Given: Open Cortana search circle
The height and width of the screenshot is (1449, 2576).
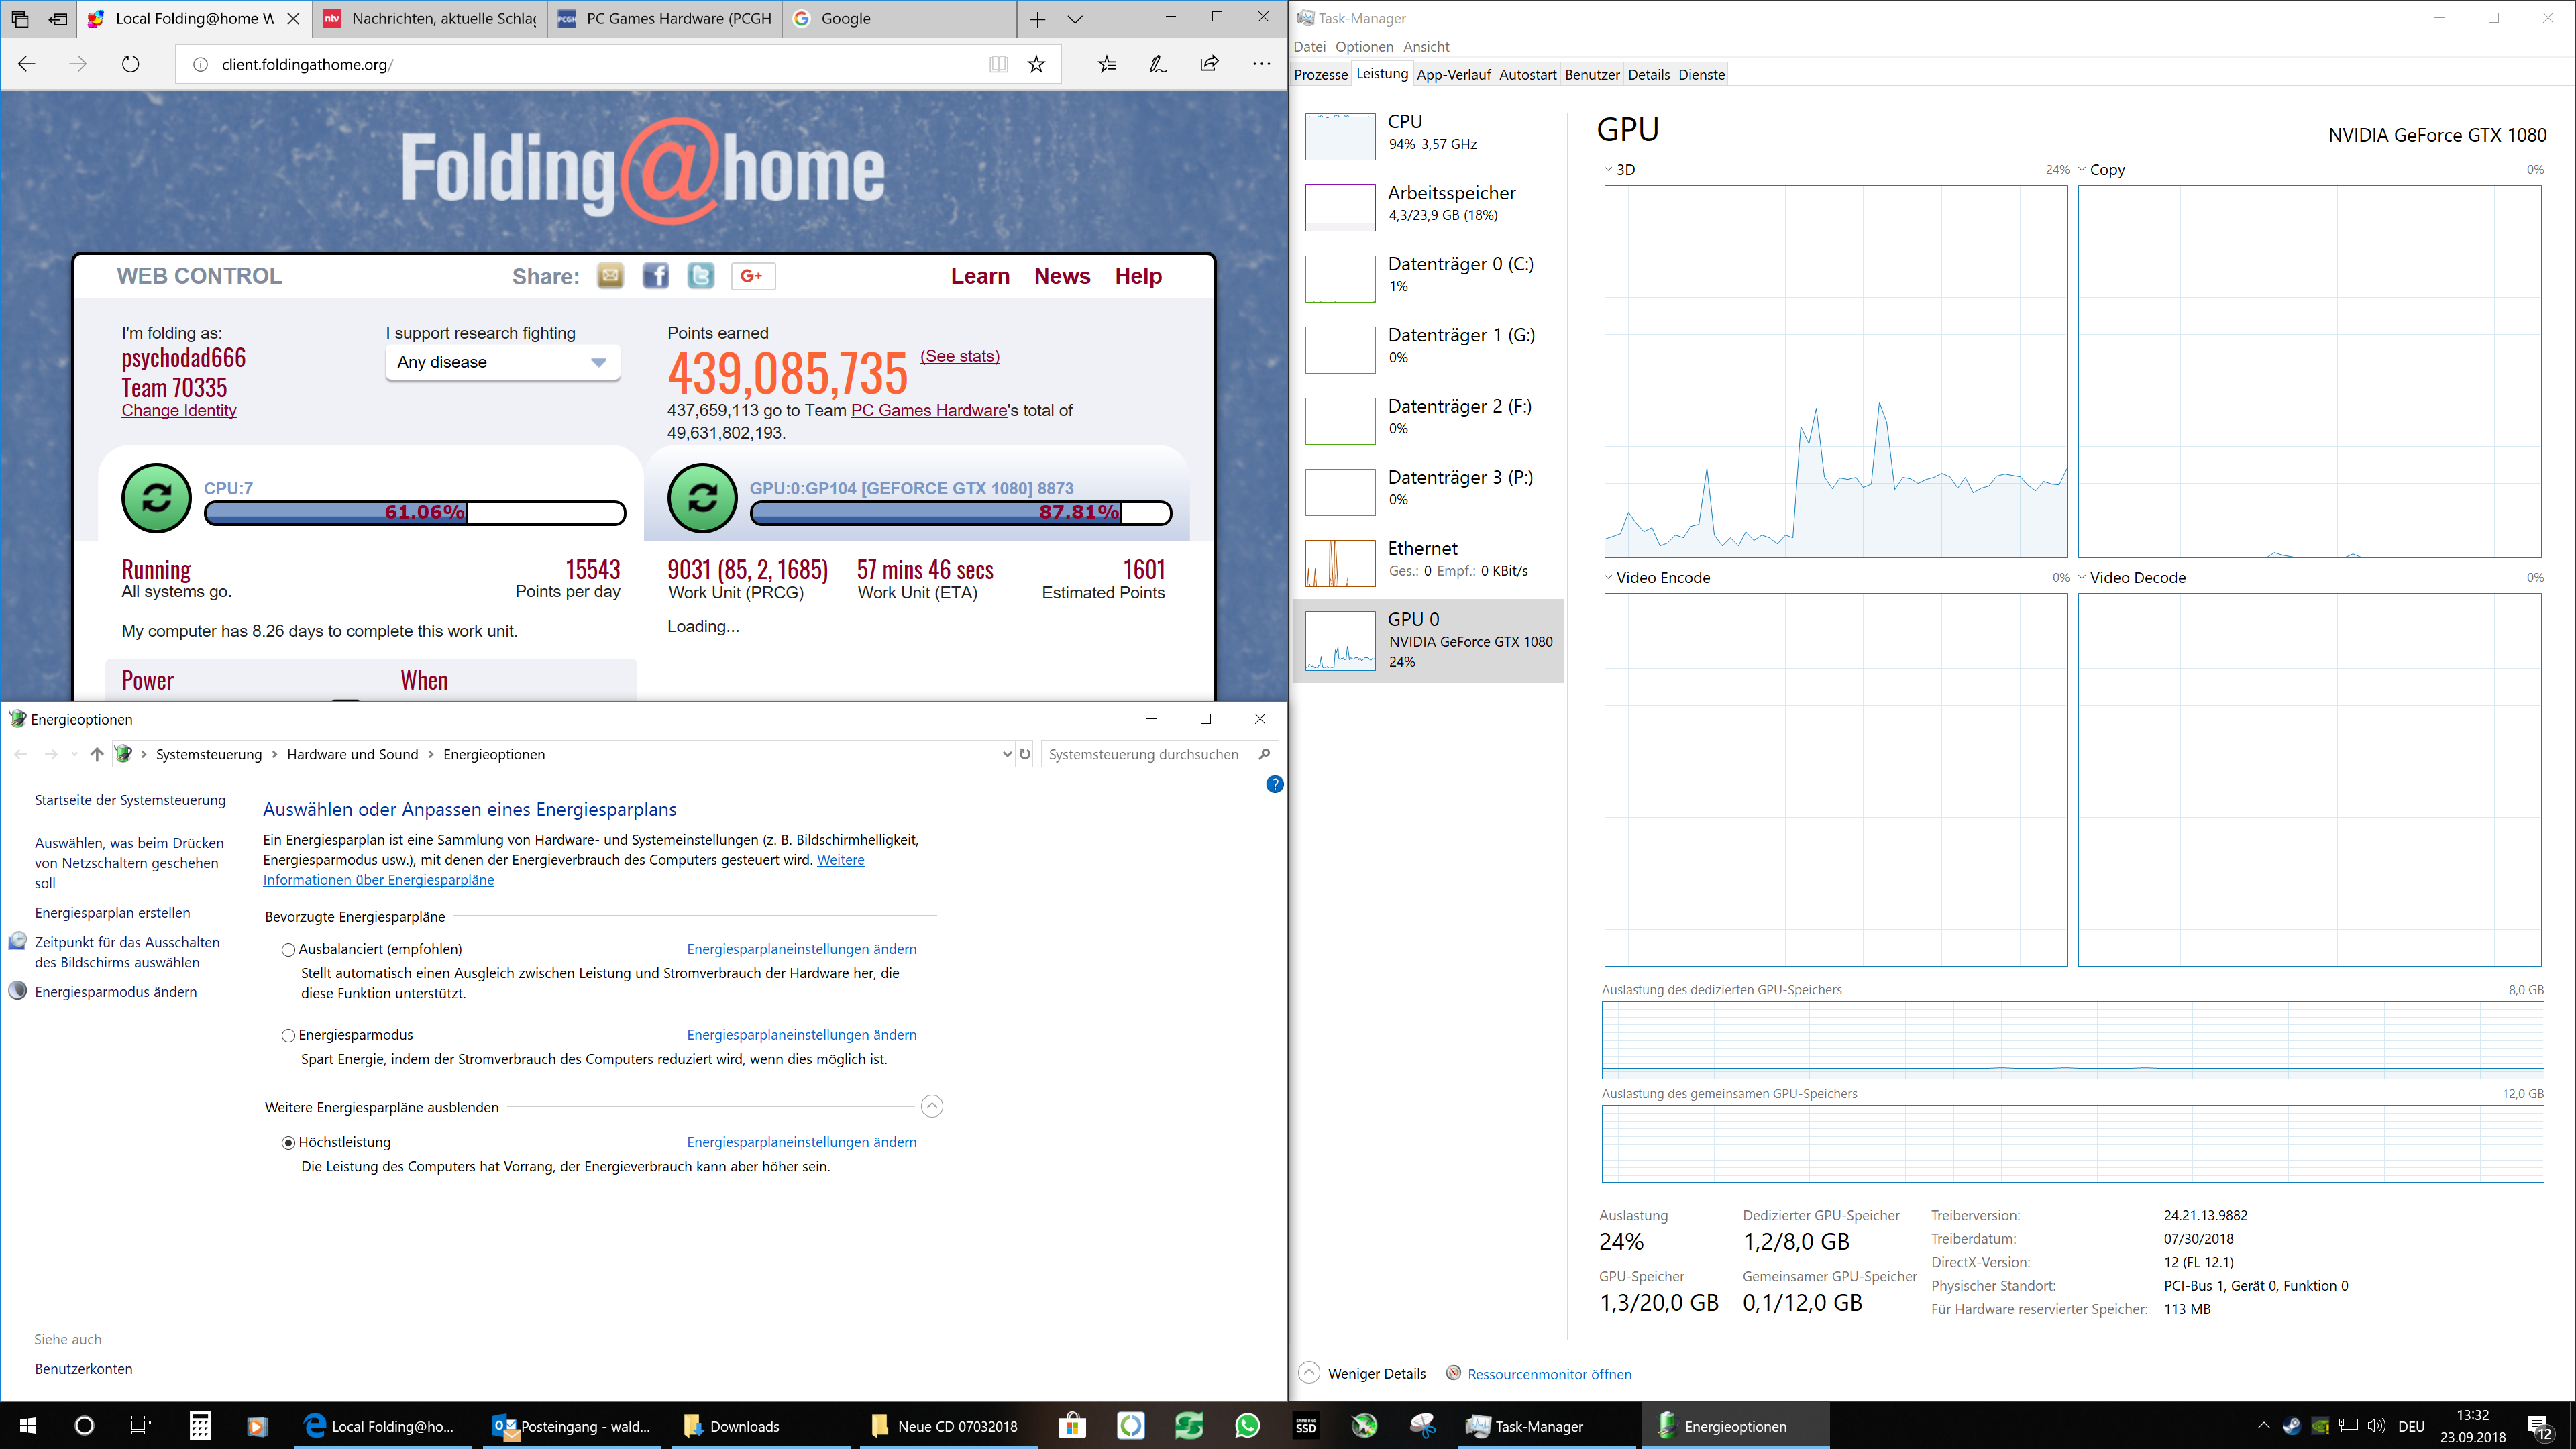Looking at the screenshot, I should tap(84, 1425).
